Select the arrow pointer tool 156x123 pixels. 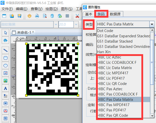6,33
